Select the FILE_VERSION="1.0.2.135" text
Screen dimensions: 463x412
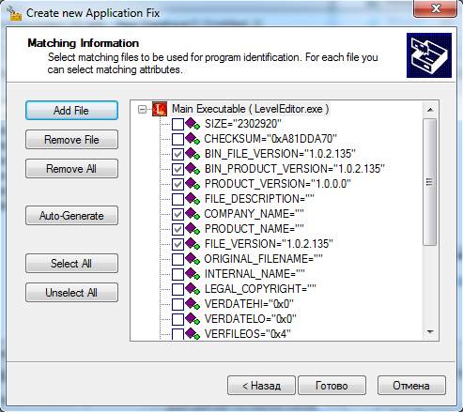[269, 244]
